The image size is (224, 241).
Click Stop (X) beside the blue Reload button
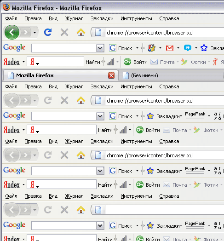click(64, 32)
